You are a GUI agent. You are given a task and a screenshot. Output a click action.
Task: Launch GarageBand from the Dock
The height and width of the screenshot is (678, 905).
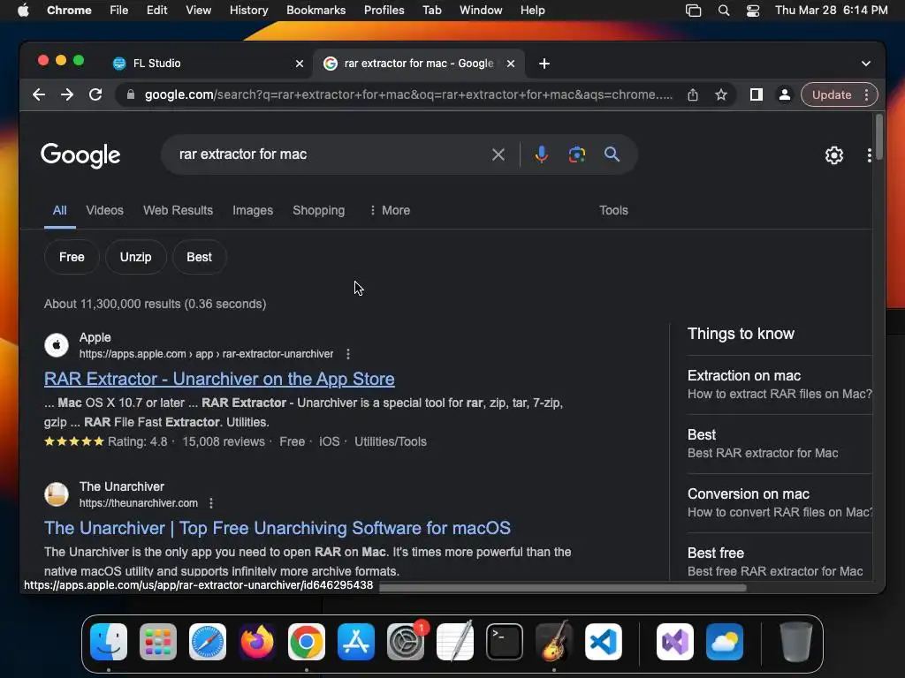click(554, 642)
